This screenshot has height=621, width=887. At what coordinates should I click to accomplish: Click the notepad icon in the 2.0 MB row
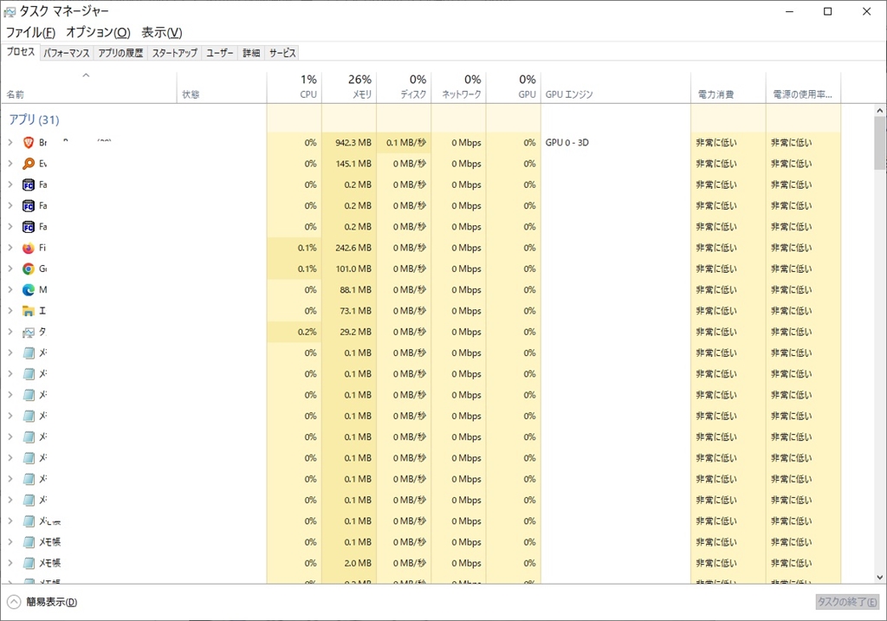(x=29, y=563)
